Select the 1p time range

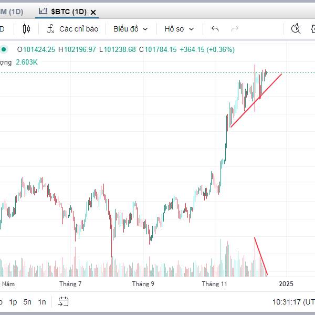coord(13,302)
